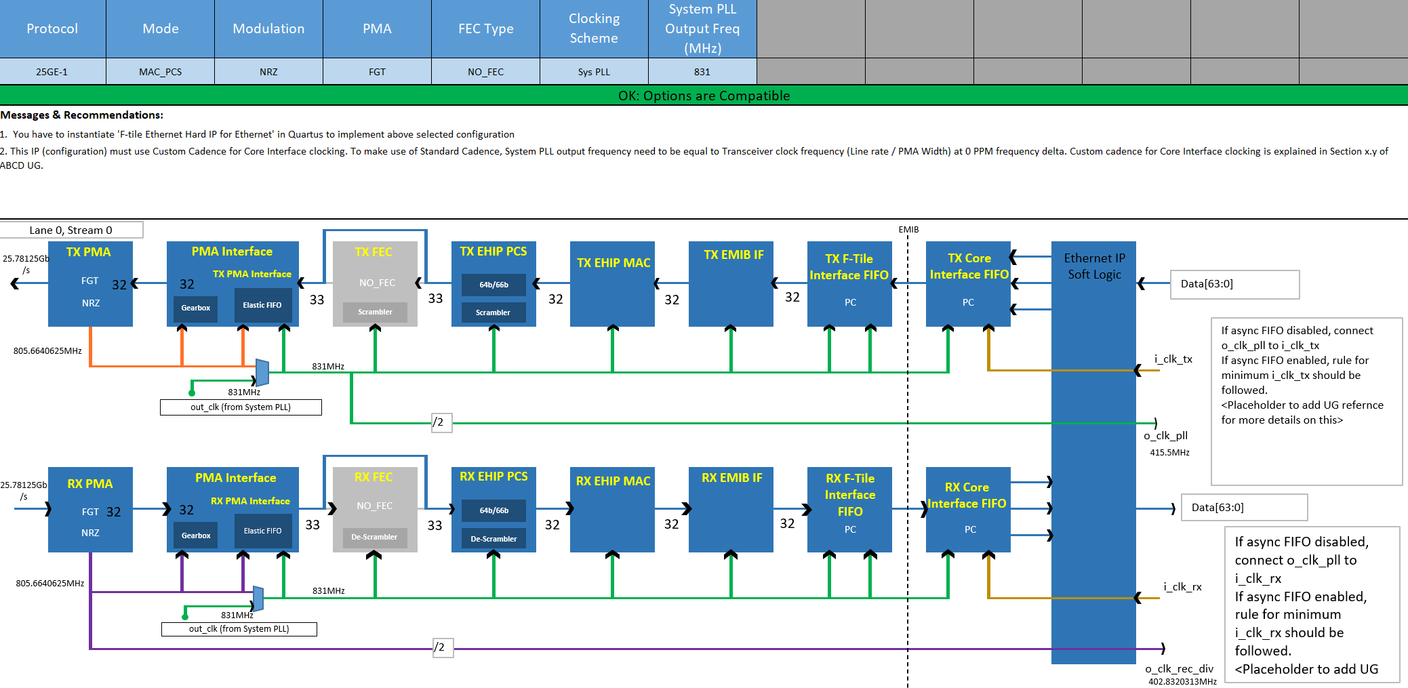The height and width of the screenshot is (688, 1408).
Task: Click the Modulation column header
Action: click(x=268, y=28)
